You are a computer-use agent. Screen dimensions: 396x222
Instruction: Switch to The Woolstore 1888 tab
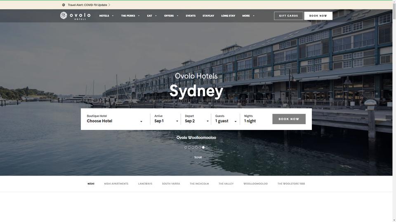click(x=291, y=184)
